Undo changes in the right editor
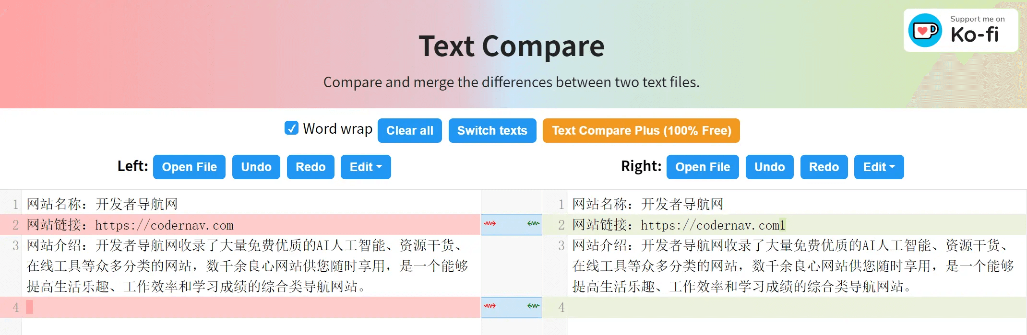 769,167
